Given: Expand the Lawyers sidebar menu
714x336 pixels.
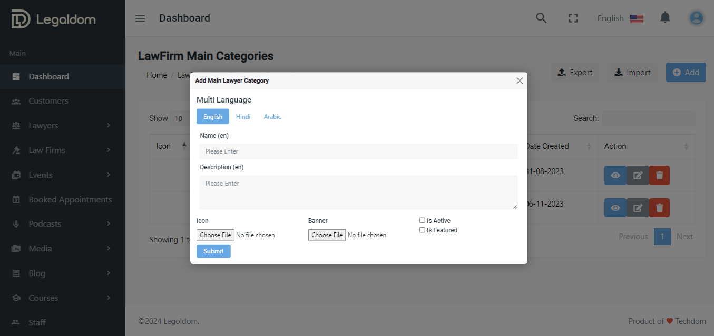Looking at the screenshot, I should [x=63, y=126].
